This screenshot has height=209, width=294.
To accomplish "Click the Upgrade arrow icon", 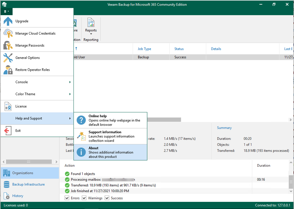I will (x=8, y=21).
